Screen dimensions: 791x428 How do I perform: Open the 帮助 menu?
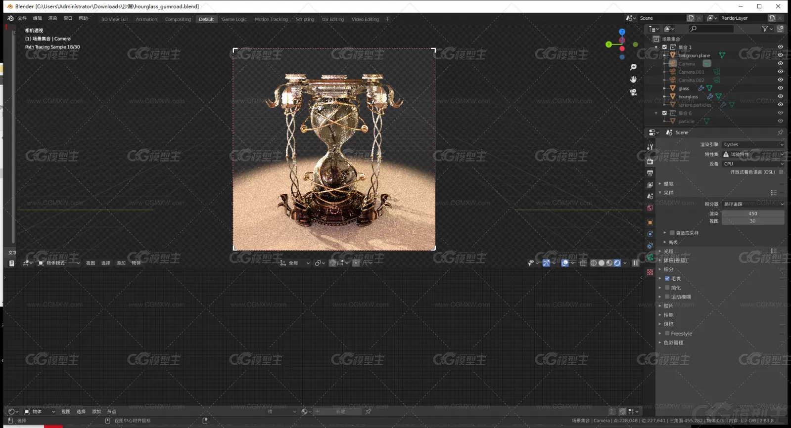[83, 18]
